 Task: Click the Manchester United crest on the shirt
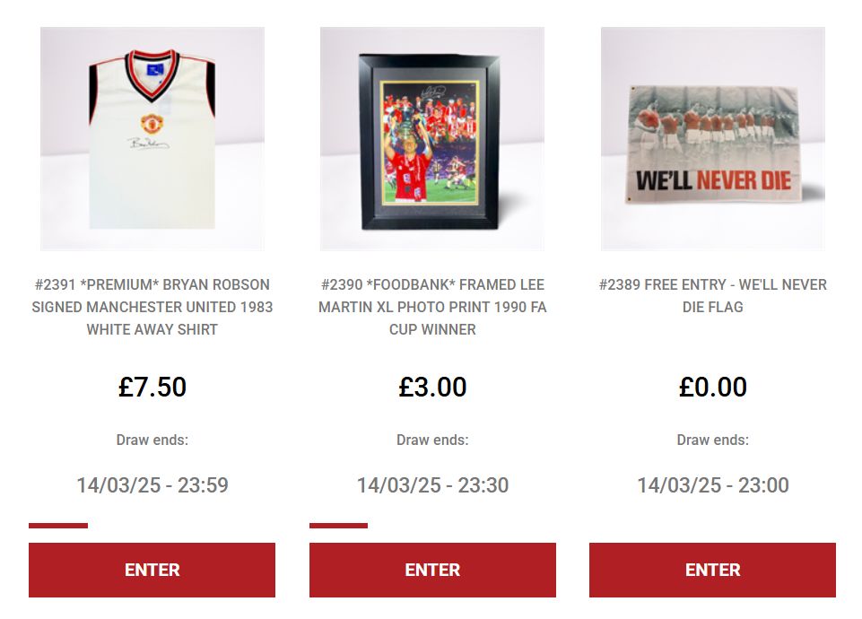[152, 123]
